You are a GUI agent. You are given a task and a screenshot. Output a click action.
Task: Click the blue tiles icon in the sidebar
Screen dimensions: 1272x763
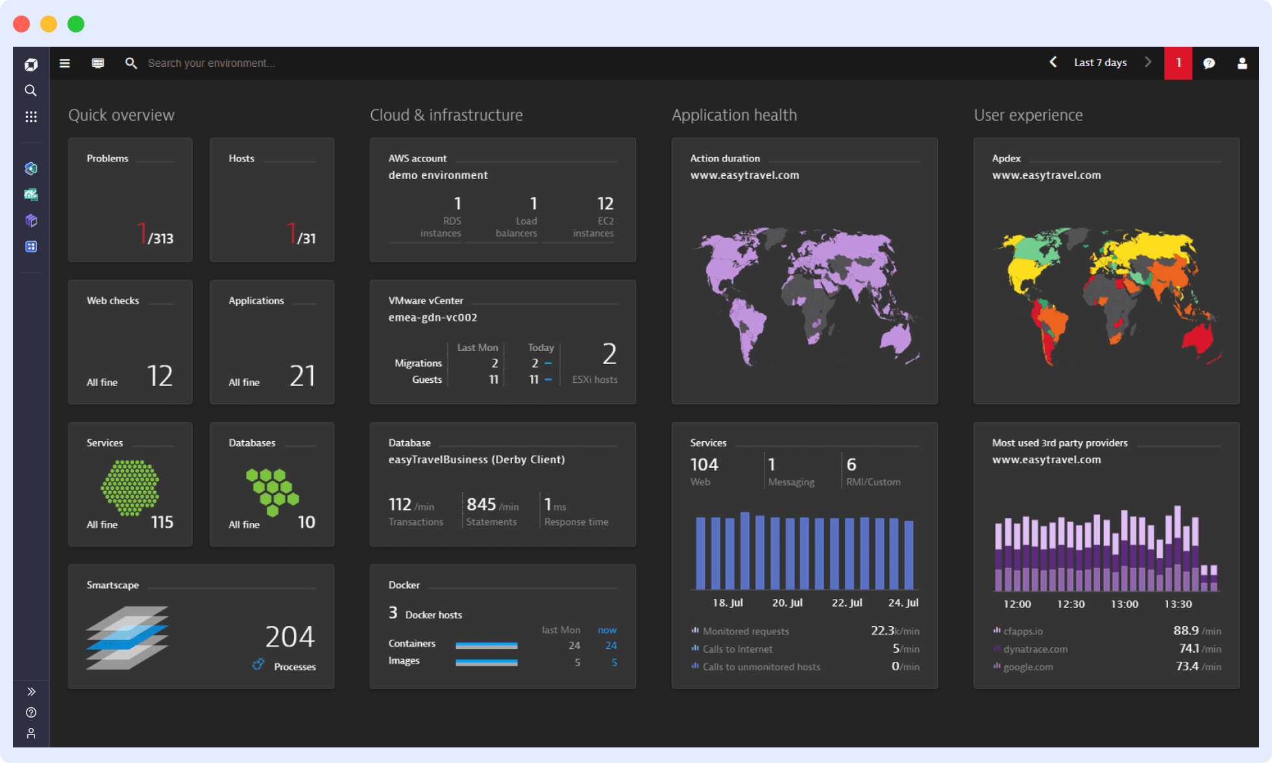31,246
